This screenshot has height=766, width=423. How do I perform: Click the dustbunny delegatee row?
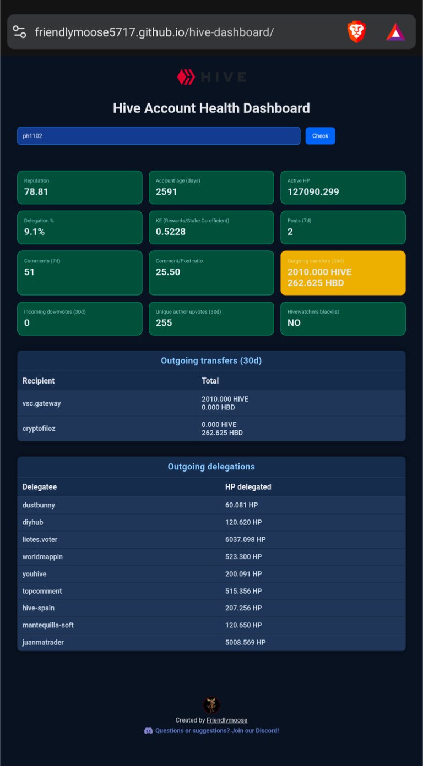point(211,505)
